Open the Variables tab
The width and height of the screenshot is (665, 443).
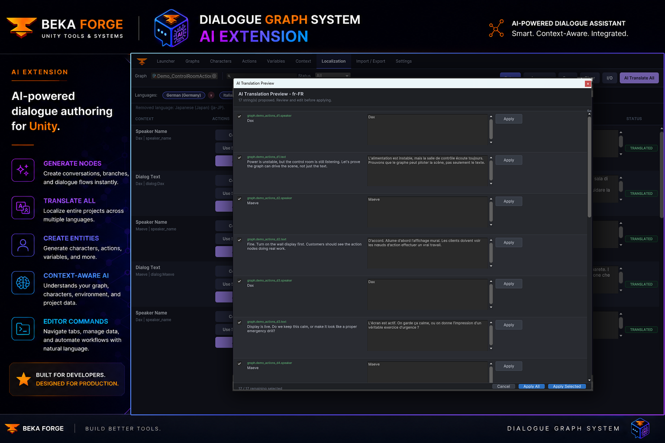pyautogui.click(x=276, y=61)
